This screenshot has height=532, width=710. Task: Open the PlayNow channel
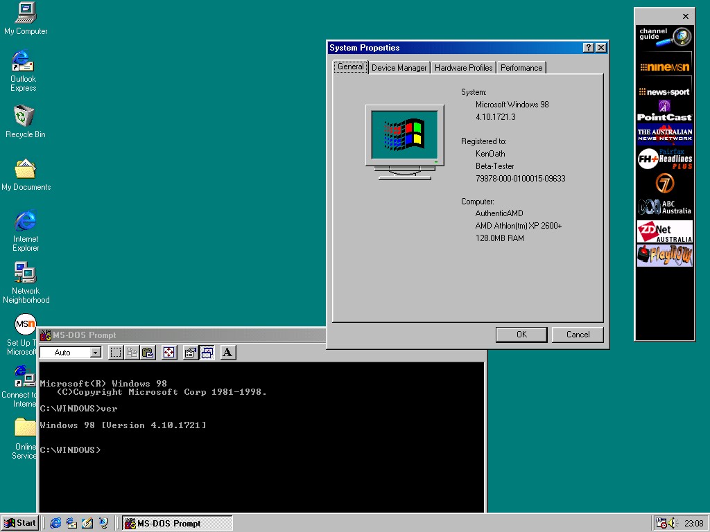[665, 256]
